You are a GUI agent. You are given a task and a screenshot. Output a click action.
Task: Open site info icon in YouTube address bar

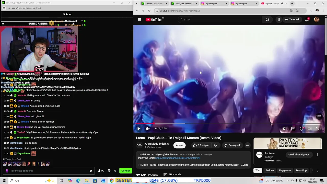[x=157, y=11]
